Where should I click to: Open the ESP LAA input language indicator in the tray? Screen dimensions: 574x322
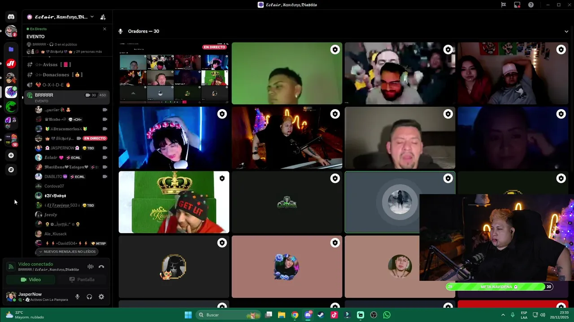coord(524,315)
